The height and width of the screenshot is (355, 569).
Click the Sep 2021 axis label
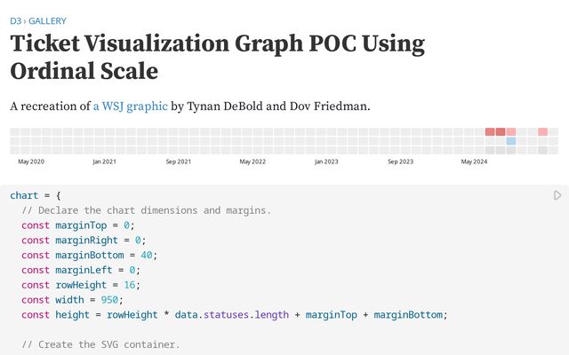coord(179,162)
